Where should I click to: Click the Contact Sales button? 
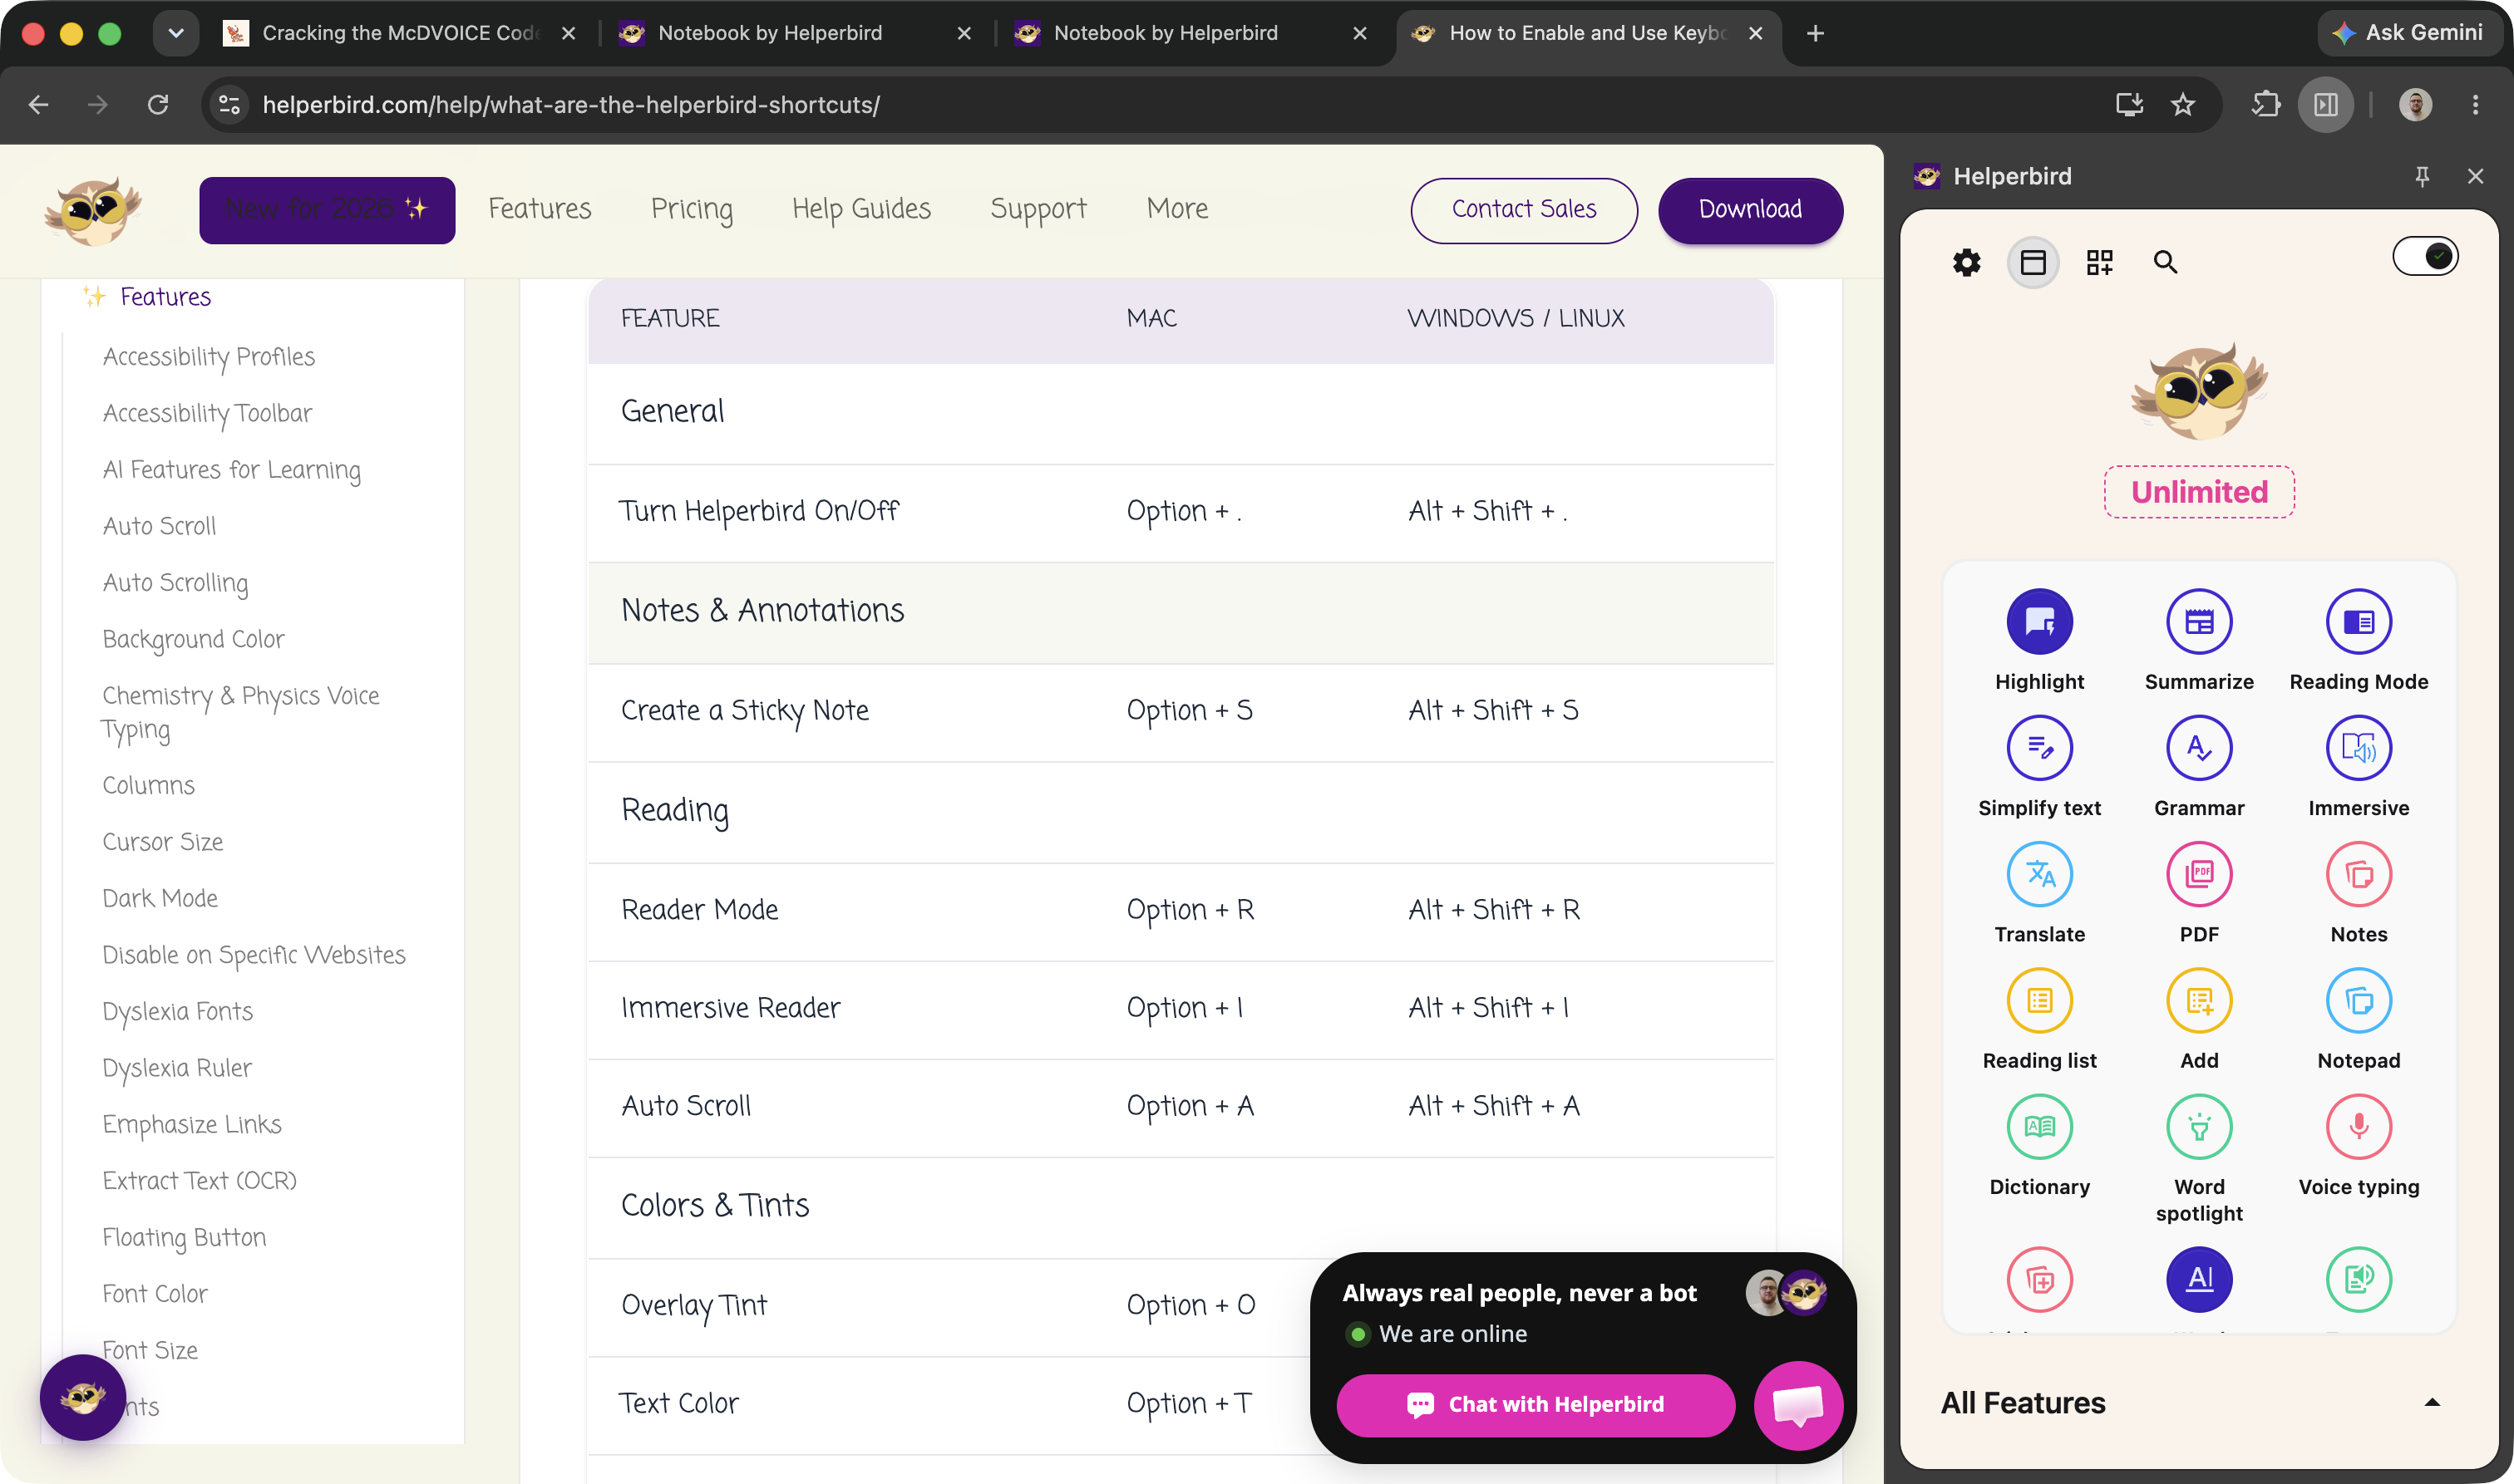1524,210
